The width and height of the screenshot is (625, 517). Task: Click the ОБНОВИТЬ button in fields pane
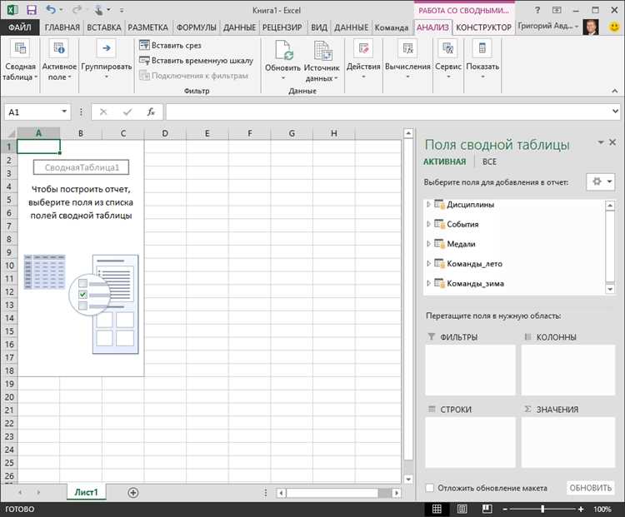pos(590,488)
